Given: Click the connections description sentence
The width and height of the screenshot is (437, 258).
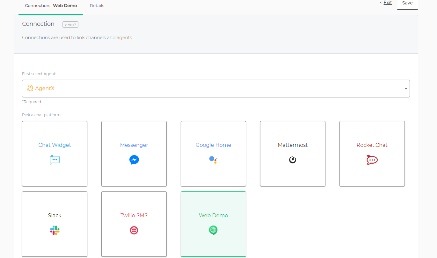Looking at the screenshot, I should 77,38.
